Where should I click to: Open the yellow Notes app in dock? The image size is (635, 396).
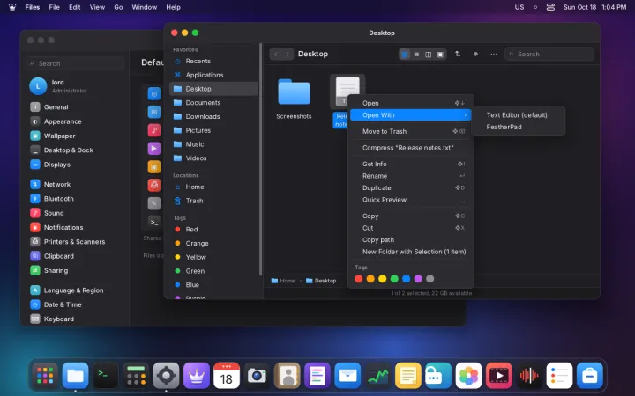pos(408,376)
